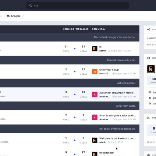Expand the Araçlar dropdown chevron
The image size is (156, 156).
(x=23, y=16)
